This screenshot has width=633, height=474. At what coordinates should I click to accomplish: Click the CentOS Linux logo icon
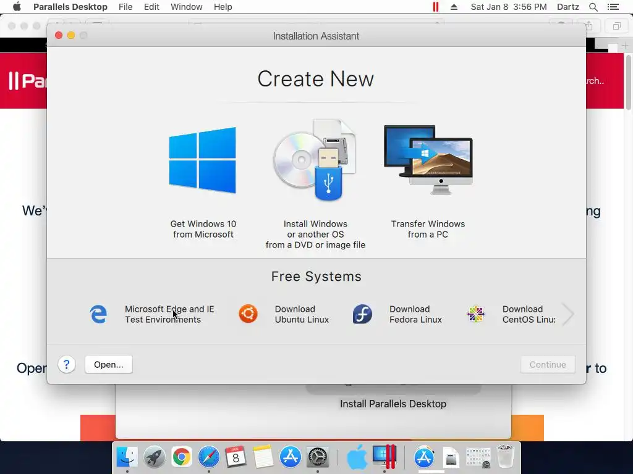click(476, 314)
